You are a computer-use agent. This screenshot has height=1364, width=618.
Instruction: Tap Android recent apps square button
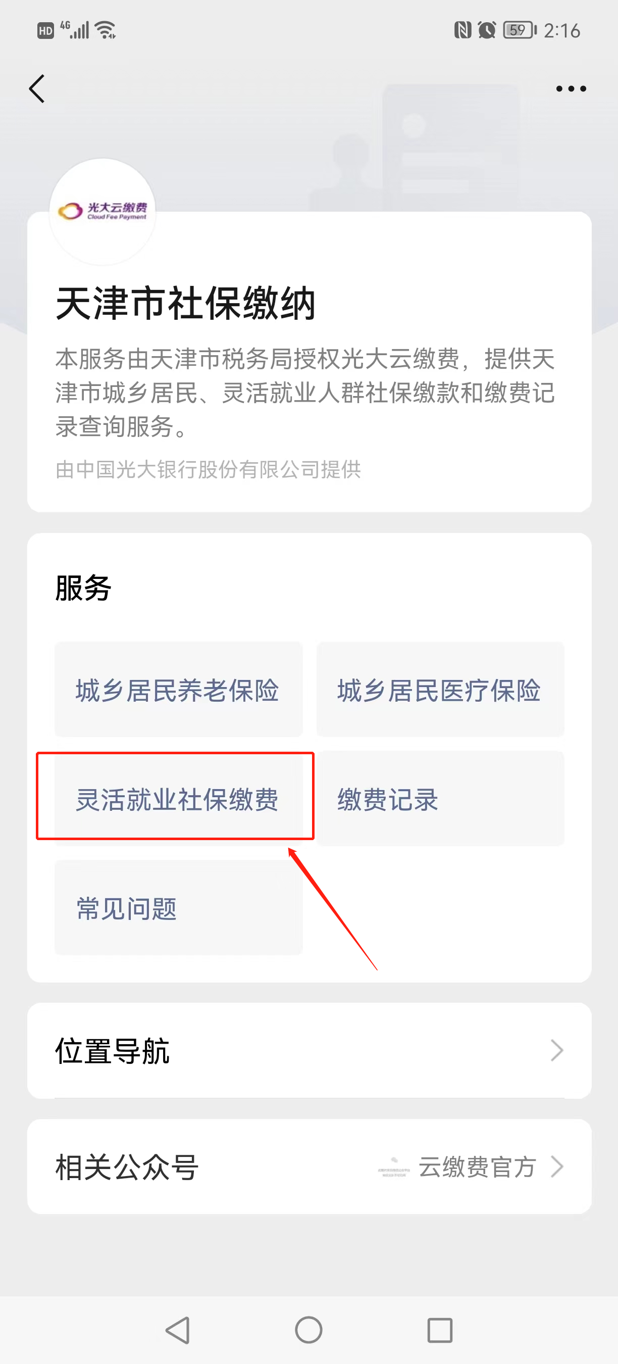pos(440,1330)
